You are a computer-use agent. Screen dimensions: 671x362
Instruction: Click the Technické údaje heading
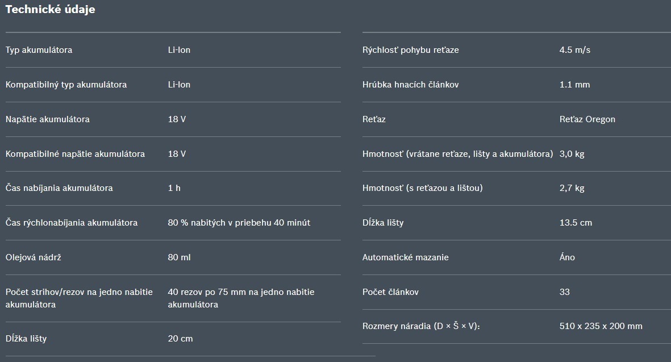pos(50,10)
